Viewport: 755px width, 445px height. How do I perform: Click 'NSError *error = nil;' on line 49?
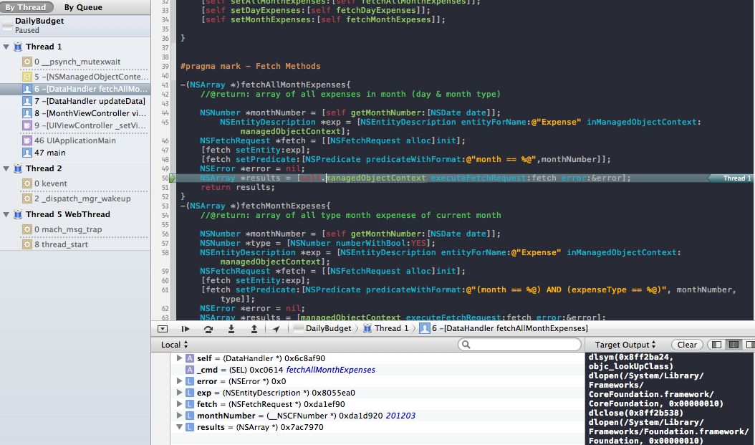252,168
